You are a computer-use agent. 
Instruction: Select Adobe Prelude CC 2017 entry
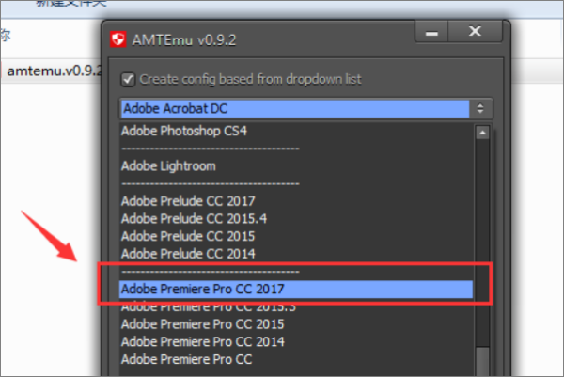pyautogui.click(x=188, y=200)
